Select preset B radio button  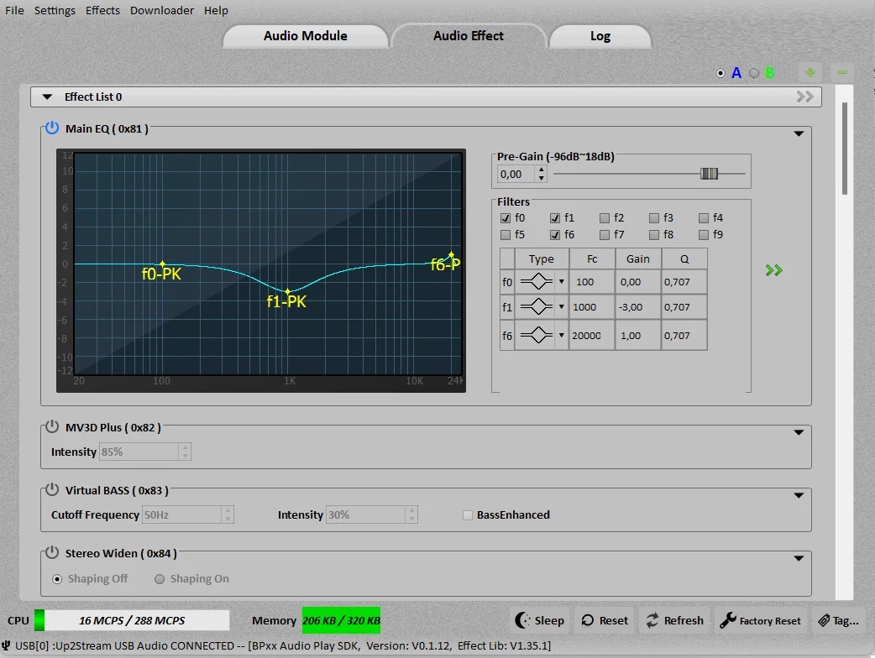point(754,73)
